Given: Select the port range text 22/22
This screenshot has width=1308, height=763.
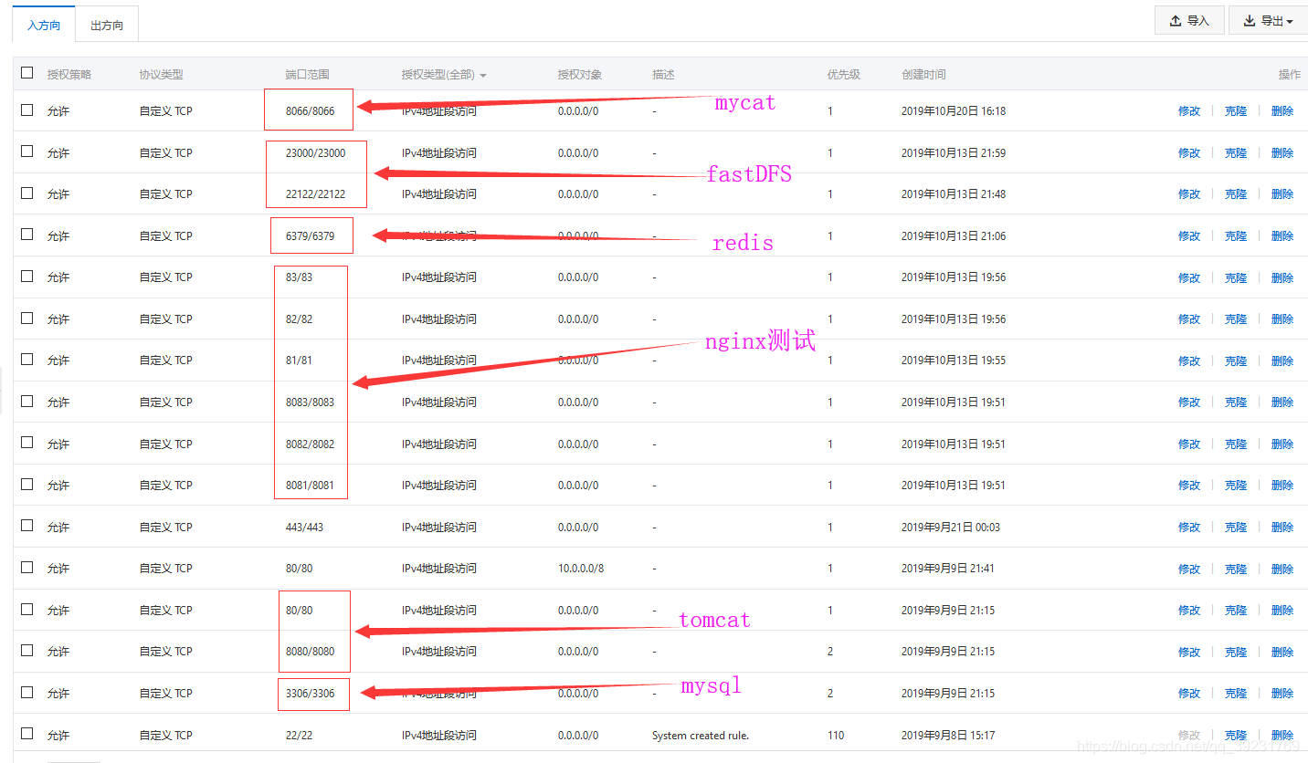Looking at the screenshot, I should click(299, 736).
